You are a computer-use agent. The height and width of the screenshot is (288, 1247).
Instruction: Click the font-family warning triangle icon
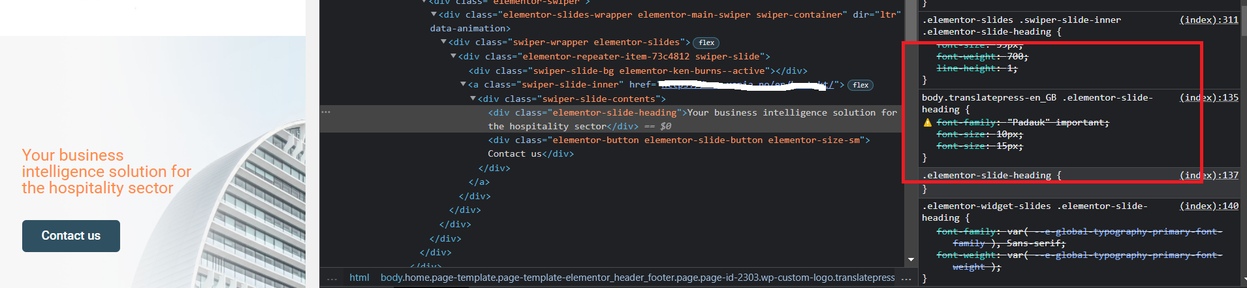coord(927,123)
